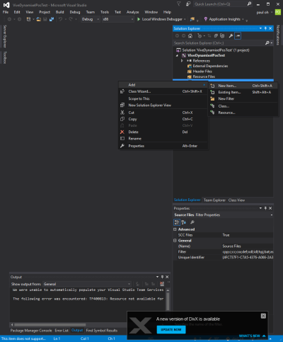Click the Output vertical scrollbar thumb
This screenshot has height=342, width=283.
pos(168,302)
